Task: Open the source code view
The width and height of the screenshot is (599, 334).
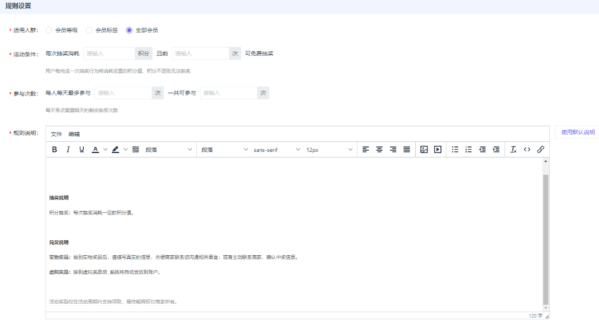Action: click(527, 150)
